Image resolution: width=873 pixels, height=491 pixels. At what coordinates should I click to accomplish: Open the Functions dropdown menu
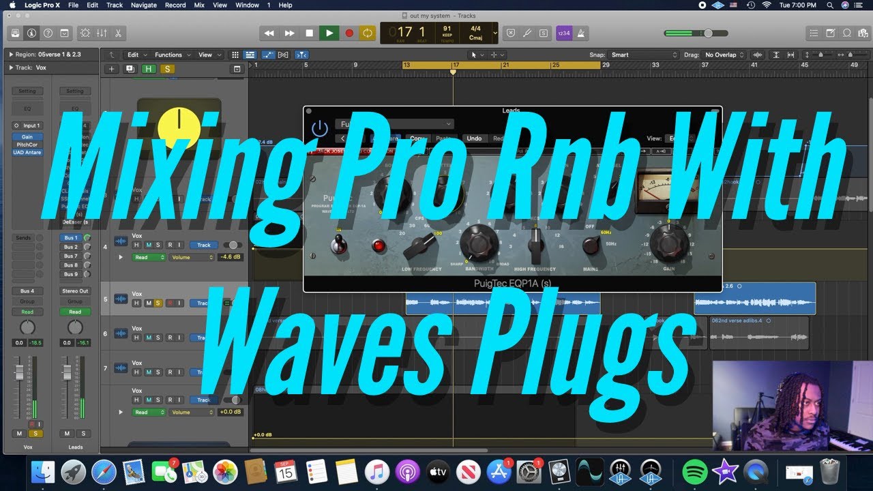pos(171,55)
